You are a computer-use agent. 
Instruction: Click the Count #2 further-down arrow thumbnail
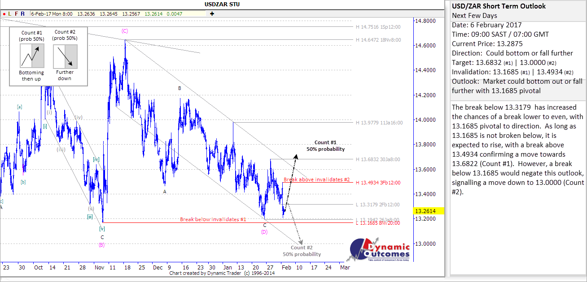tap(65, 56)
